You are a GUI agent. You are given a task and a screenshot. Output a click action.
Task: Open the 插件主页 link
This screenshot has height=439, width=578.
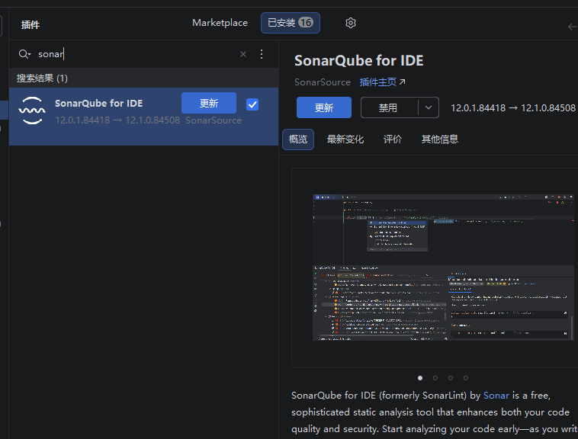point(382,82)
